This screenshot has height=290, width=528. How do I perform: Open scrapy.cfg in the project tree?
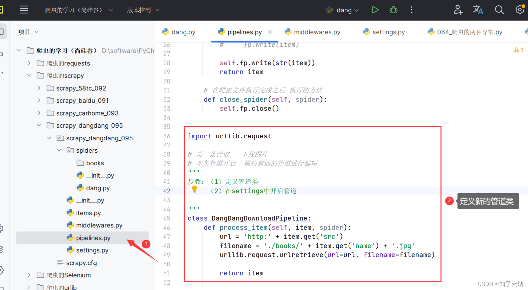[77, 263]
